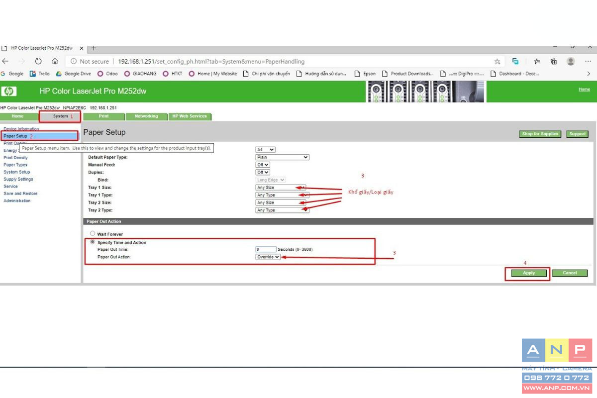Open the browser Home icon

55,61
